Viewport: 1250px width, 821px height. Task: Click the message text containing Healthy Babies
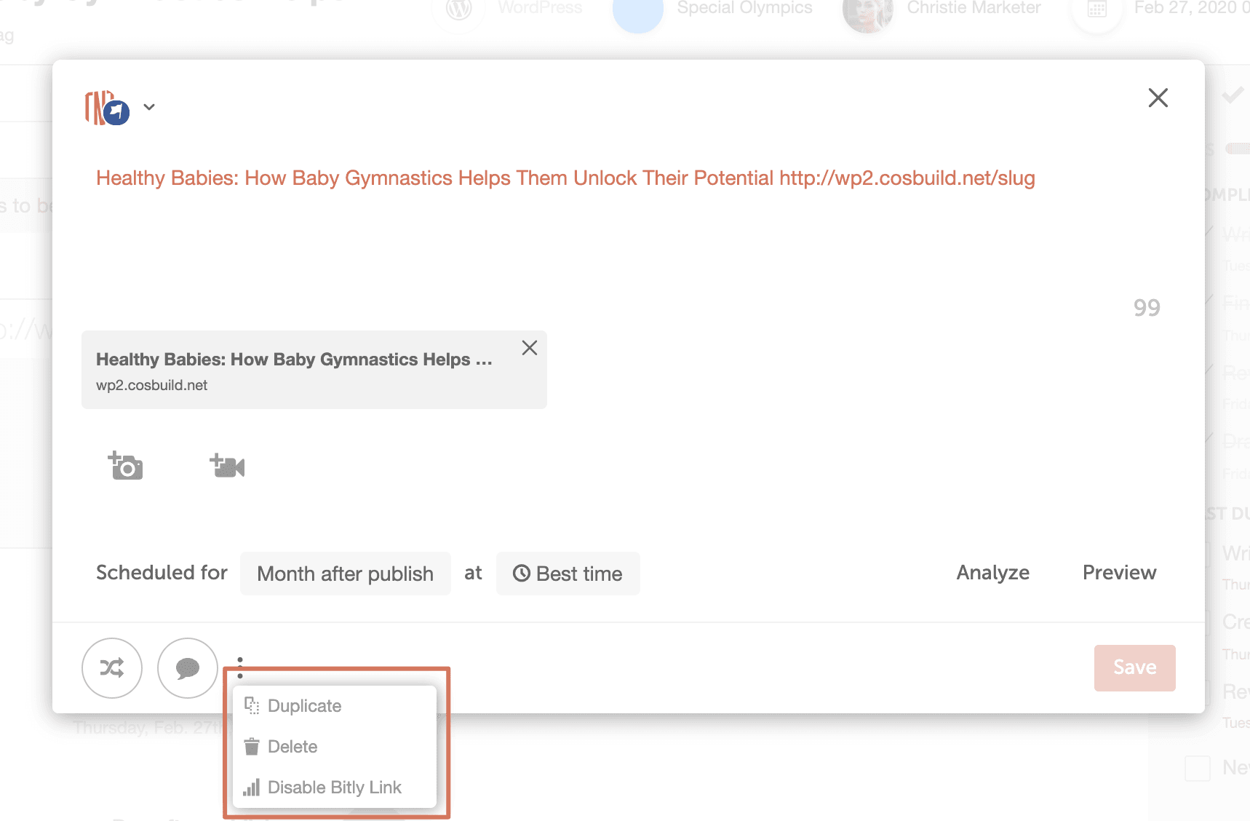tap(565, 178)
